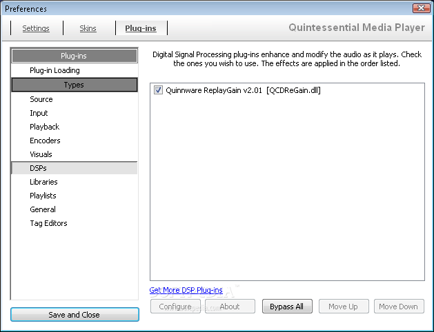
Task: Select the Plug-ins tab
Action: click(141, 28)
